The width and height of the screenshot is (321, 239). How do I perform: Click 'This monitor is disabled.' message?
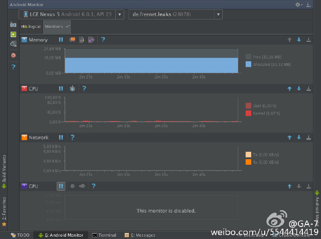pyautogui.click(x=166, y=211)
